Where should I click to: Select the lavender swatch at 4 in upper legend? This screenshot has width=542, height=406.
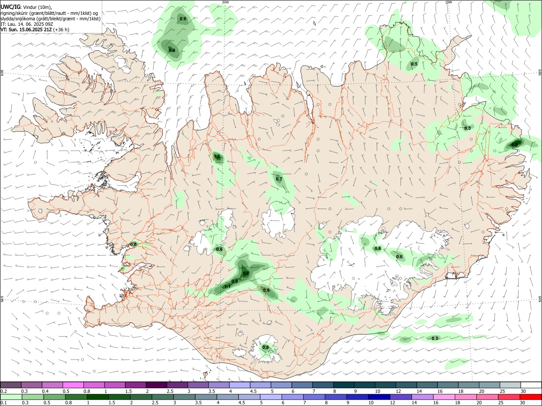pos(240,385)
